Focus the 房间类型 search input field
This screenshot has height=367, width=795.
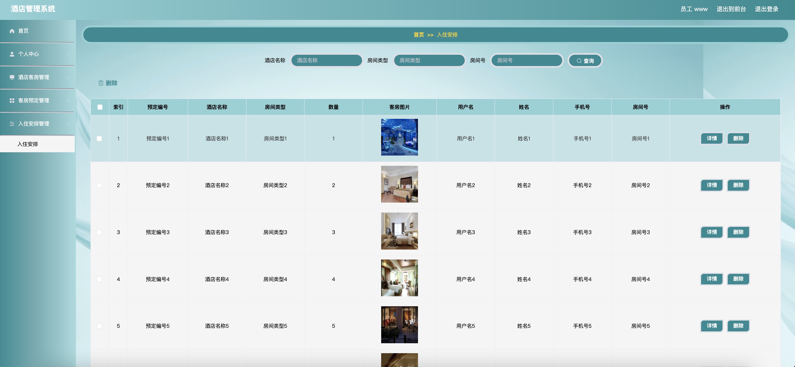click(429, 61)
